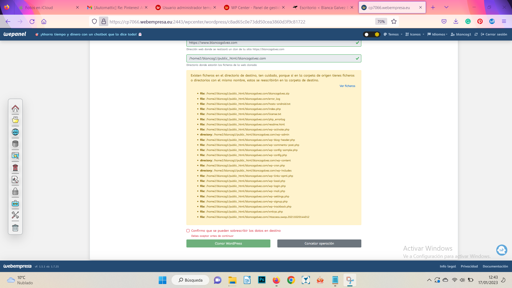Click the Cancelar operación button
This screenshot has width=512, height=288.
319,243
